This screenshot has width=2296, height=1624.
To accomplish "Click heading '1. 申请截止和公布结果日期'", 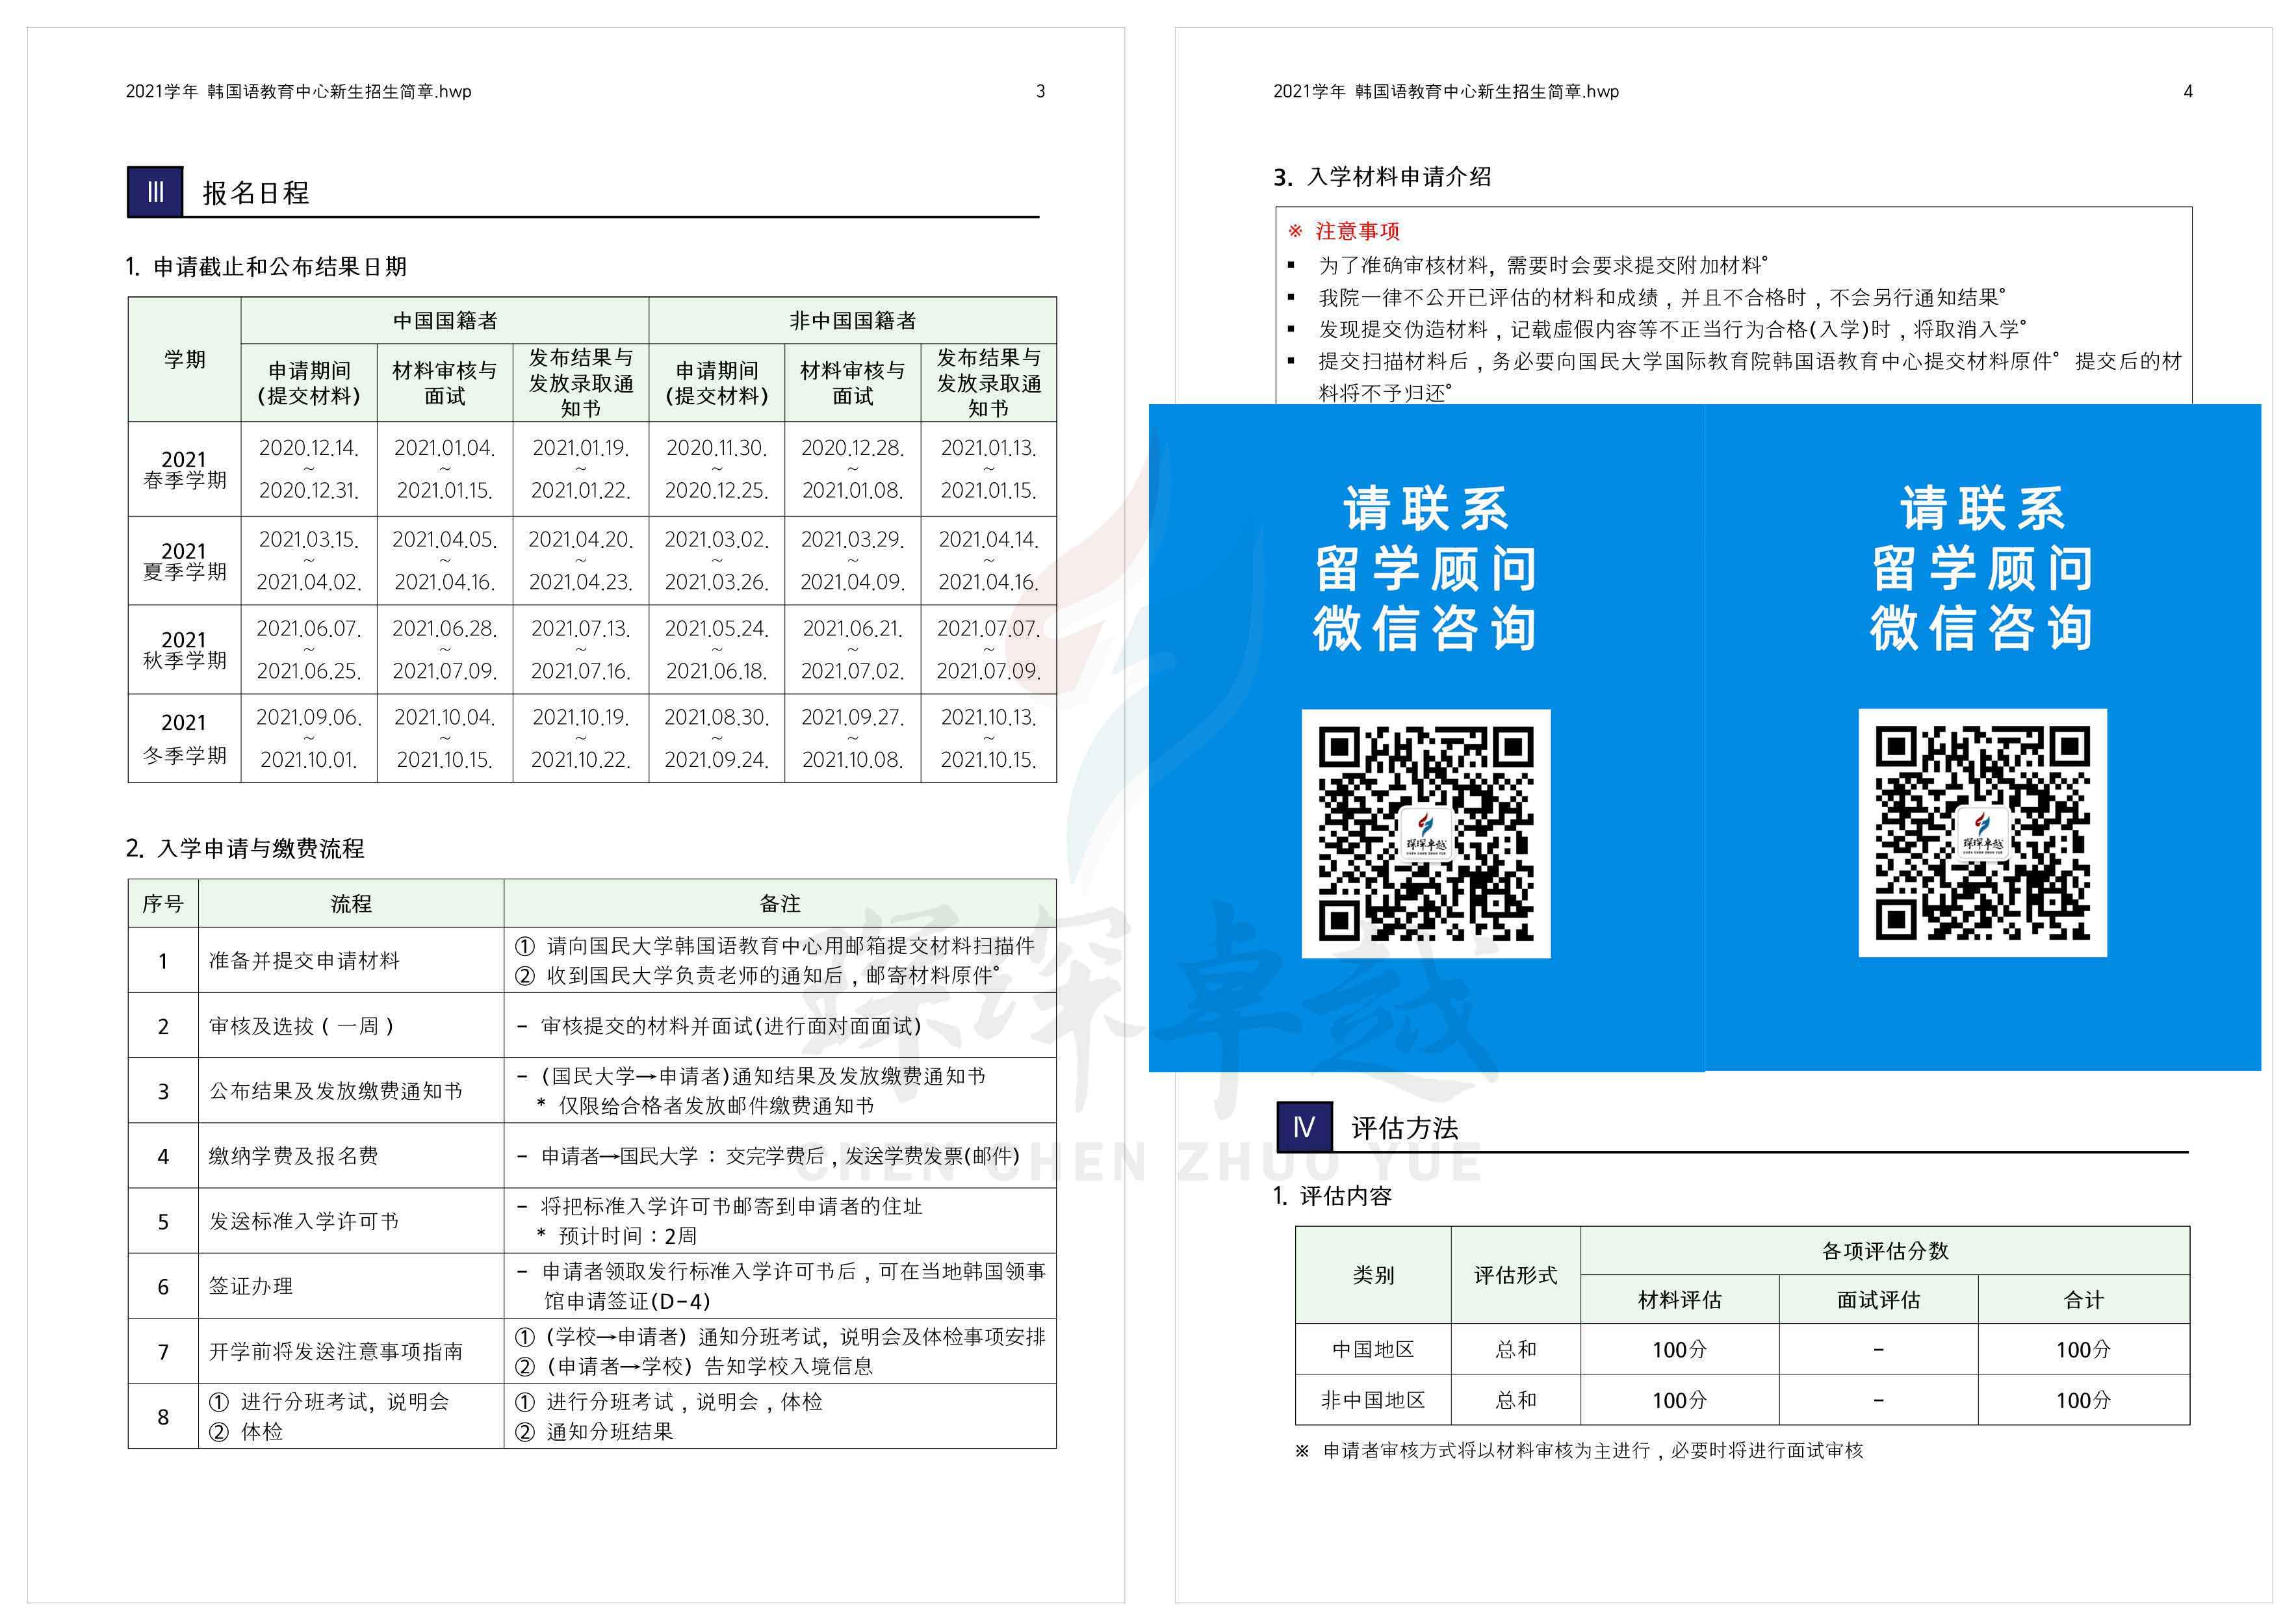I will 266,266.
